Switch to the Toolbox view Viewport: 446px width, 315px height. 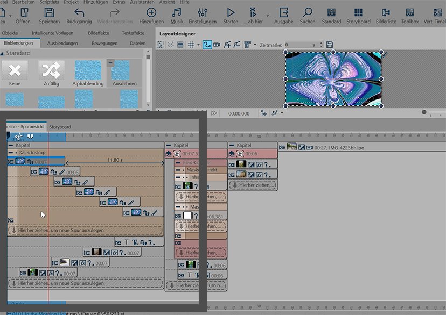click(410, 12)
